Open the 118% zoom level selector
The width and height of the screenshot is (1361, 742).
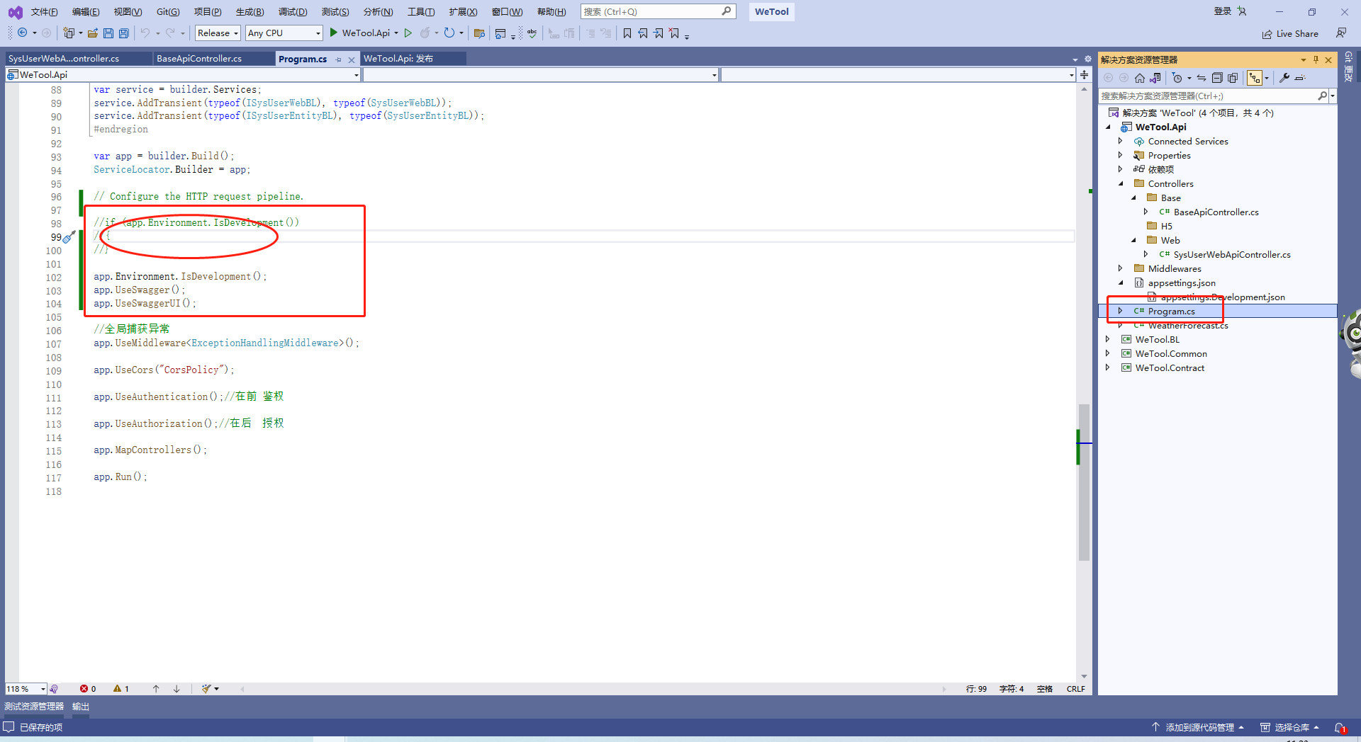[24, 688]
